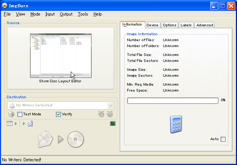The height and width of the screenshot is (165, 237).
Task: Open the display graph data icon
Action: point(113,123)
